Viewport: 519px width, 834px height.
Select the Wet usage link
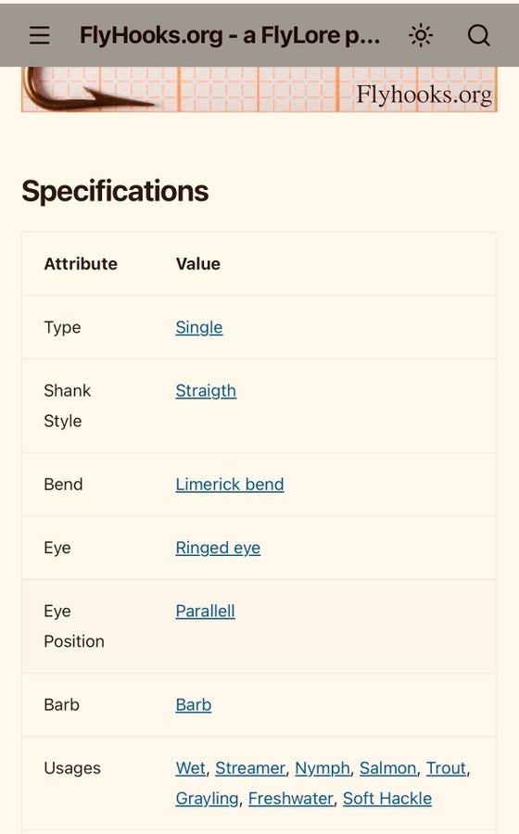pyautogui.click(x=190, y=768)
